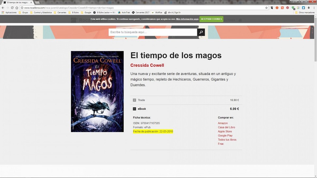Reload the page with the refresh icon
The height and width of the screenshot is (178, 317).
click(12, 8)
